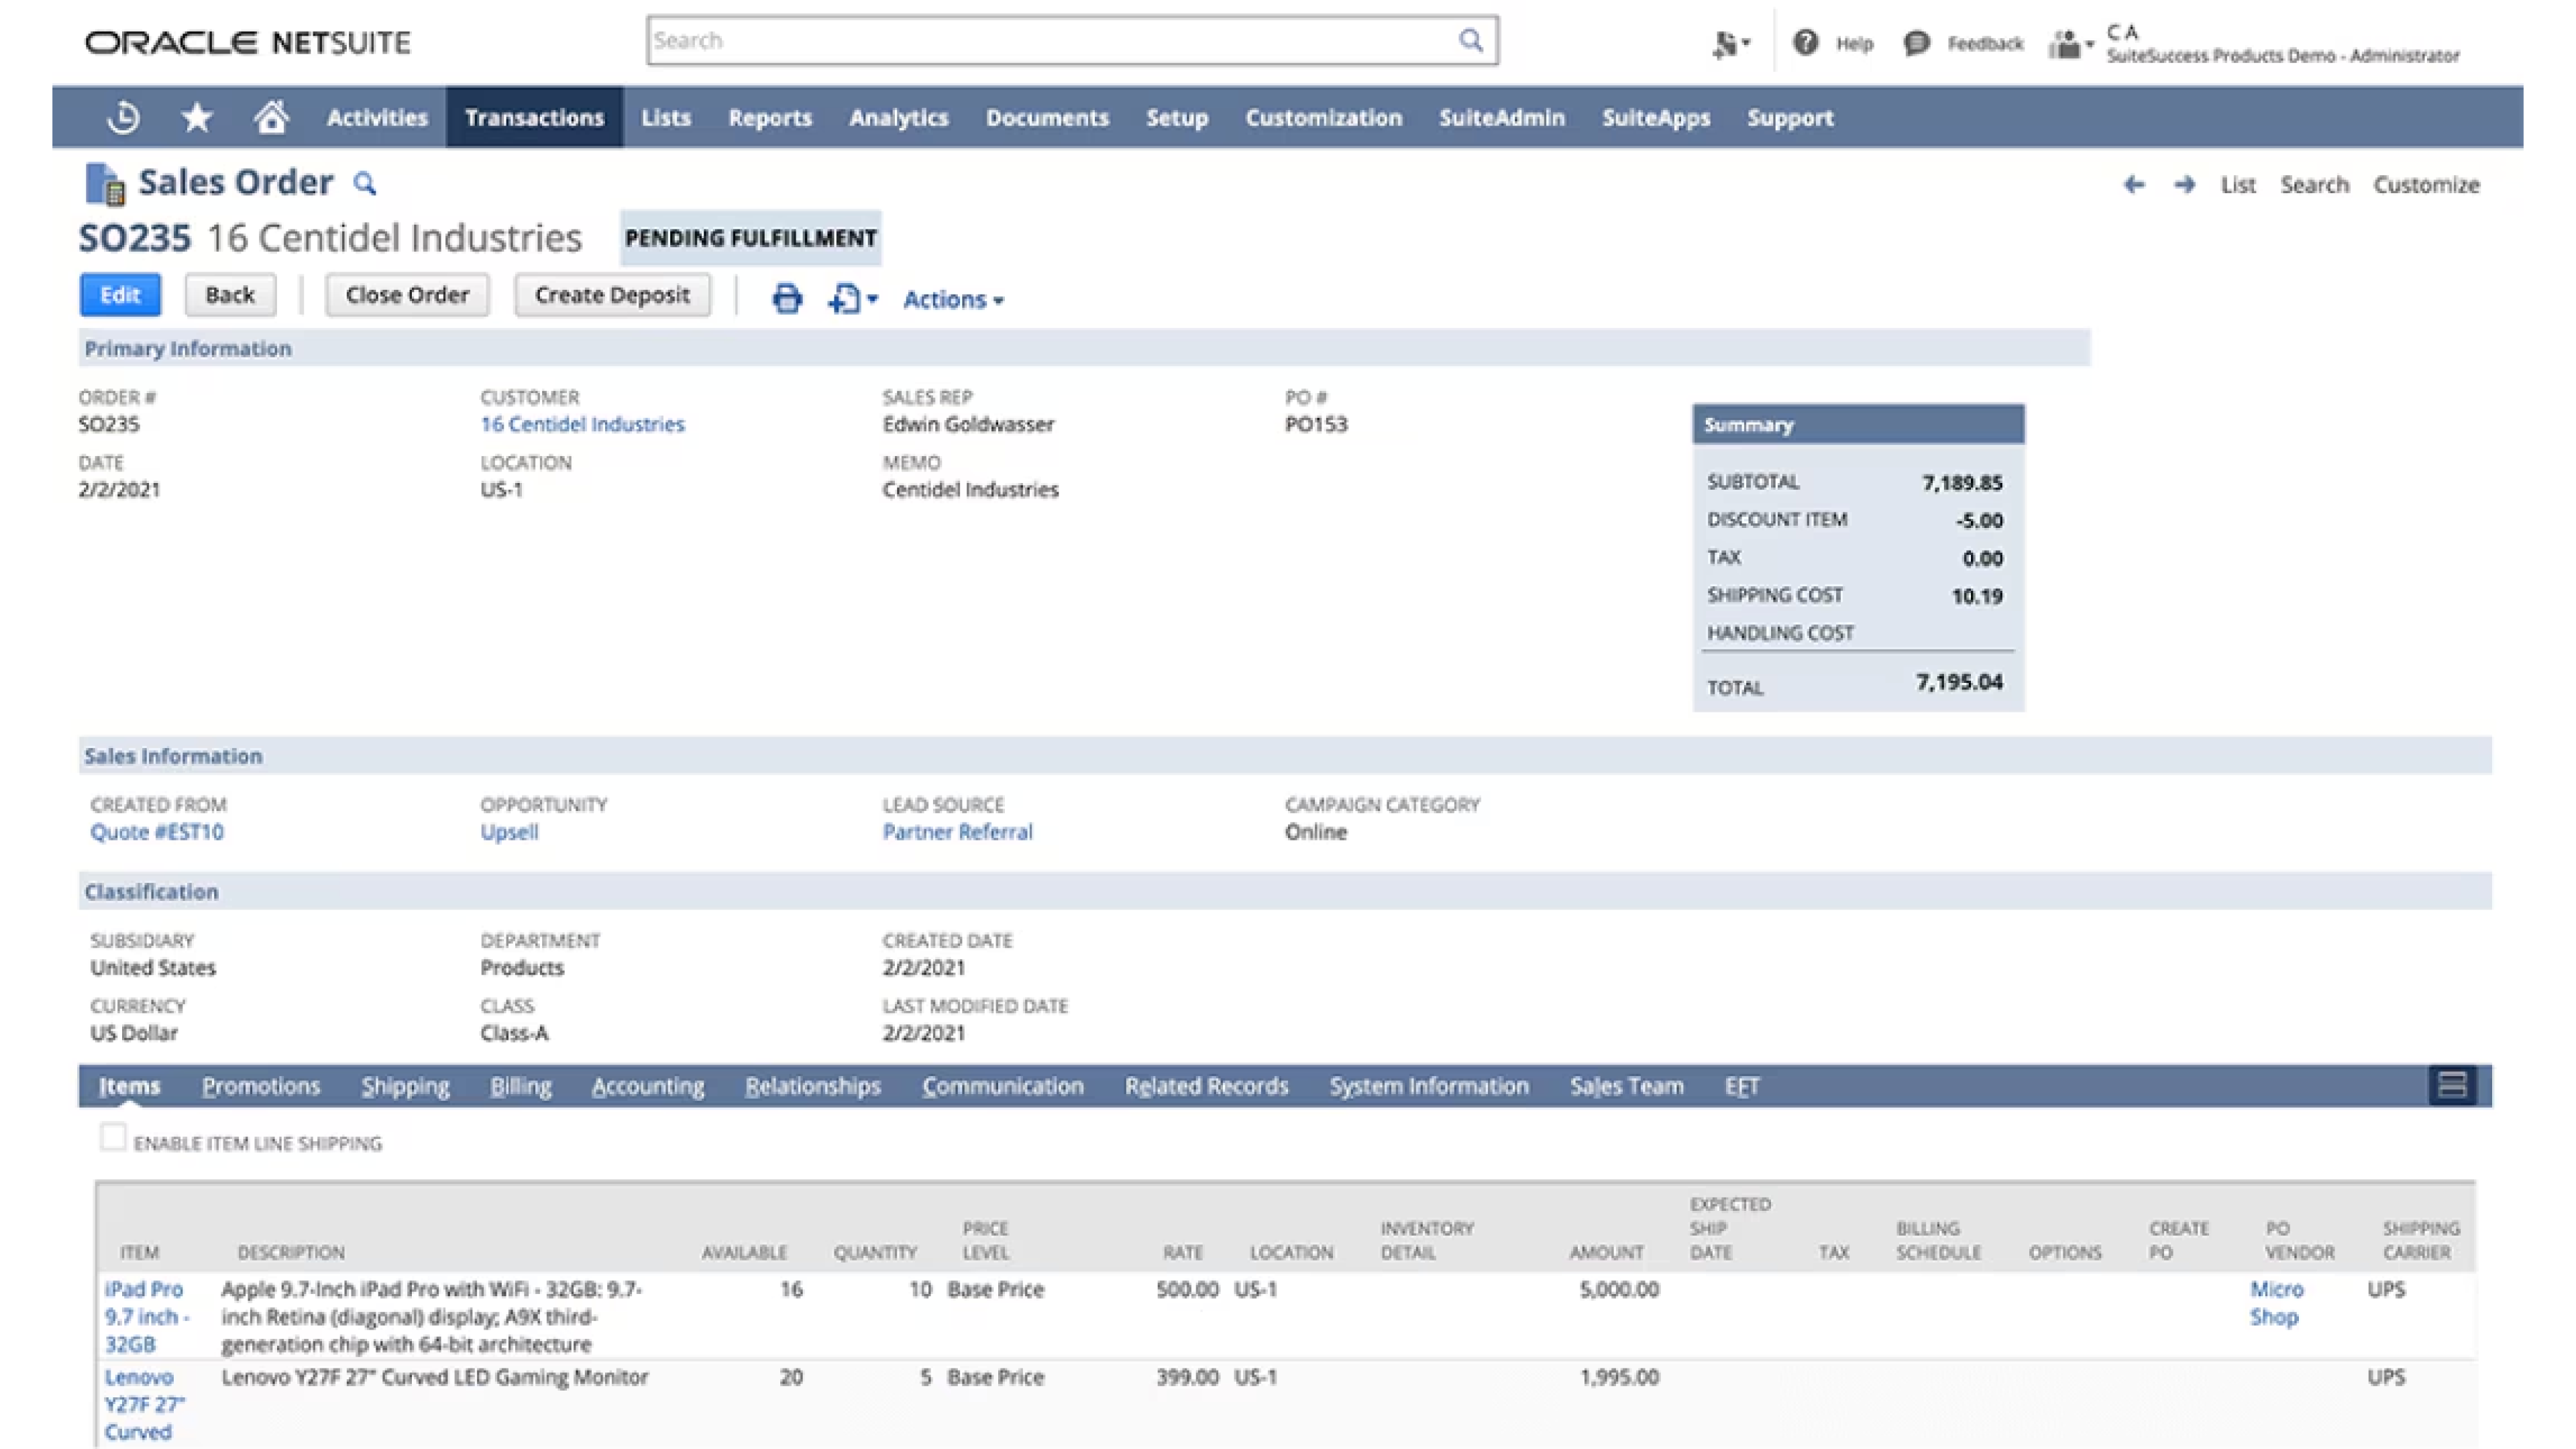Screen dimensions: 2576x1449
Task: Go to the next record arrow
Action: [2184, 185]
